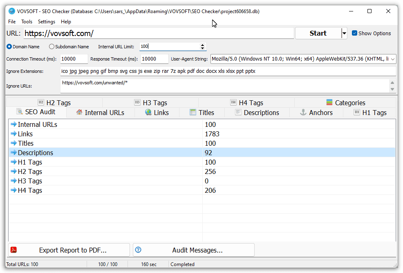Screen dimensions: 403x273
Task: Click the Links tab globe icon
Action: click(x=148, y=112)
